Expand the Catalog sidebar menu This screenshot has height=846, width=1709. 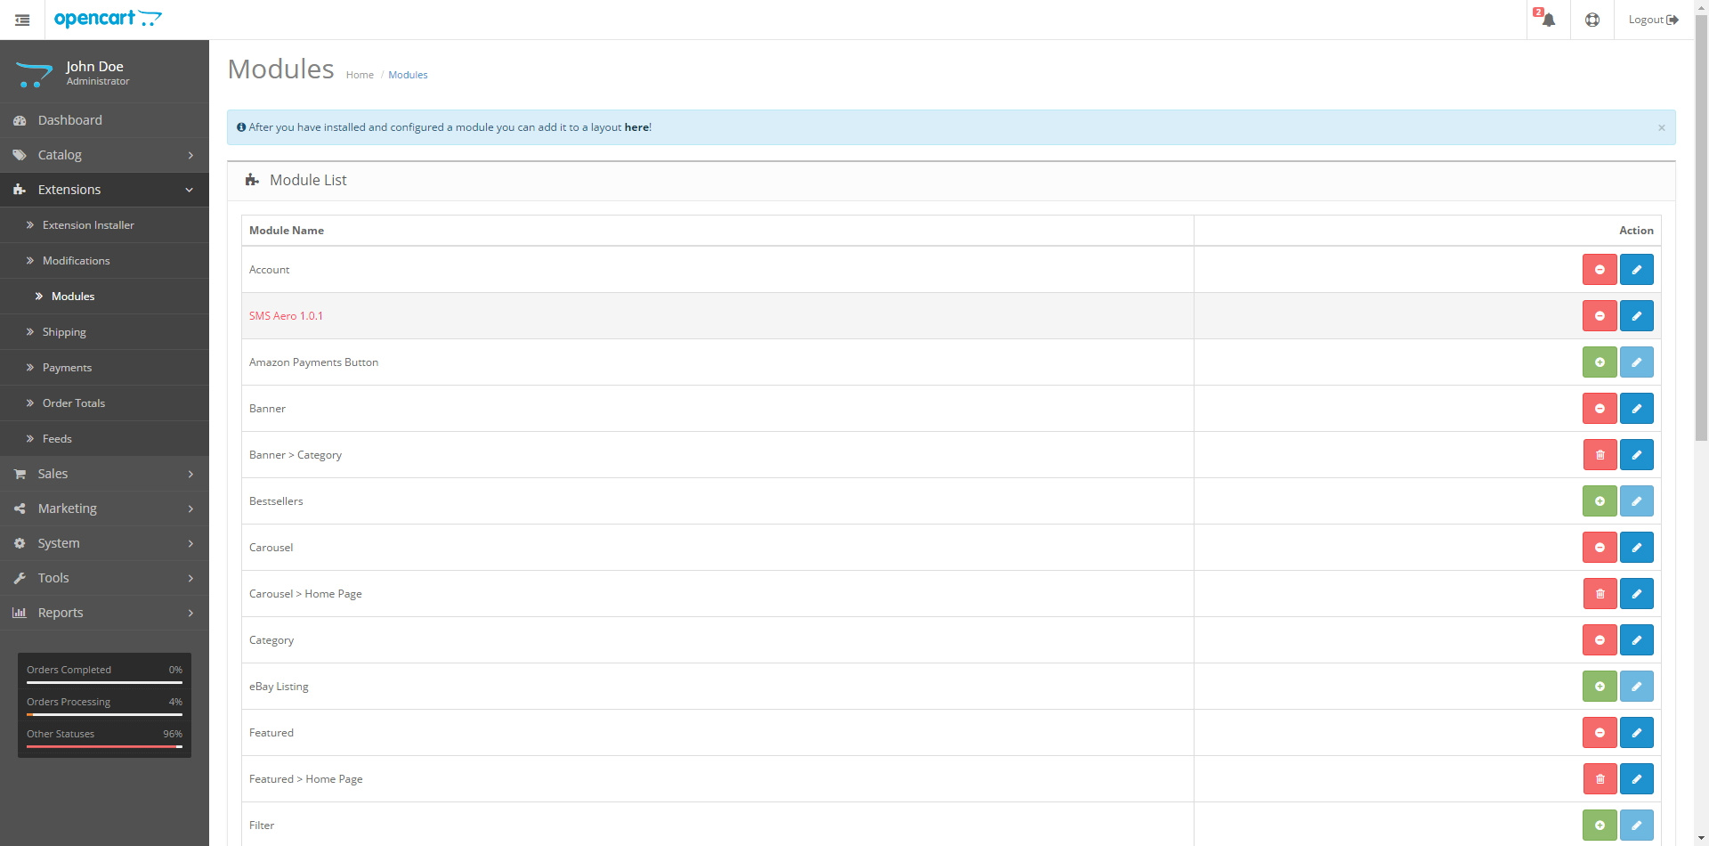click(104, 155)
